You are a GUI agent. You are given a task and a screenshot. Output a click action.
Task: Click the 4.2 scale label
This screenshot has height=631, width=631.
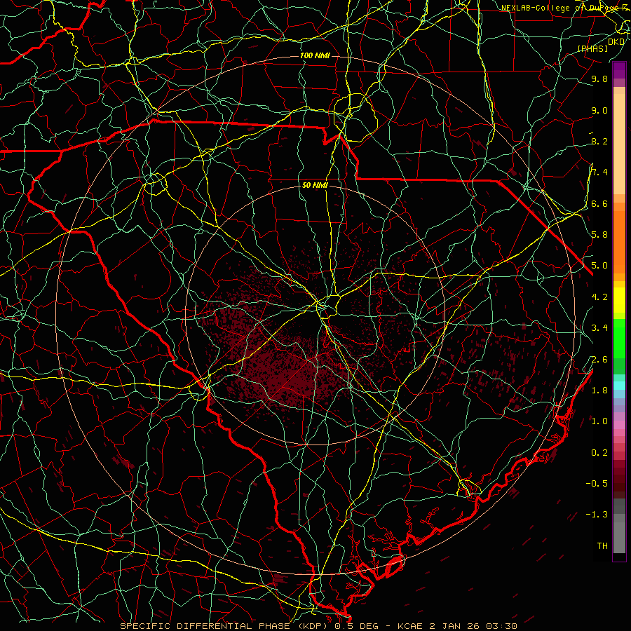[599, 297]
